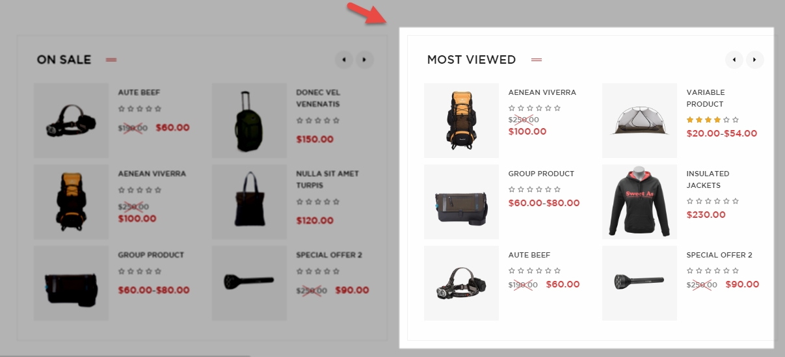
Task: Select the Insulated Jackets hoodie image
Action: coord(639,202)
